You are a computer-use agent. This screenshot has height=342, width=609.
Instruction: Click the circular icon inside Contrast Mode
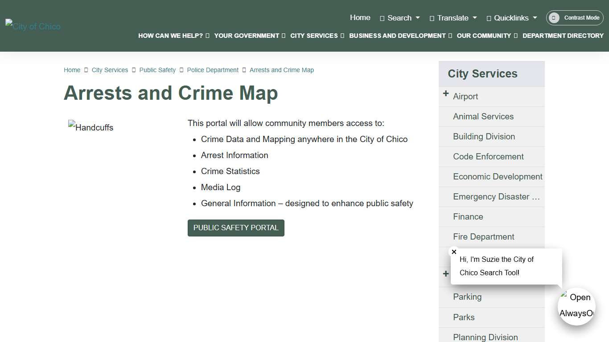(554, 18)
